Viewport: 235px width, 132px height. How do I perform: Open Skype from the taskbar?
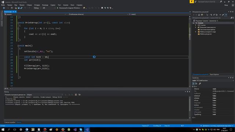point(81,129)
